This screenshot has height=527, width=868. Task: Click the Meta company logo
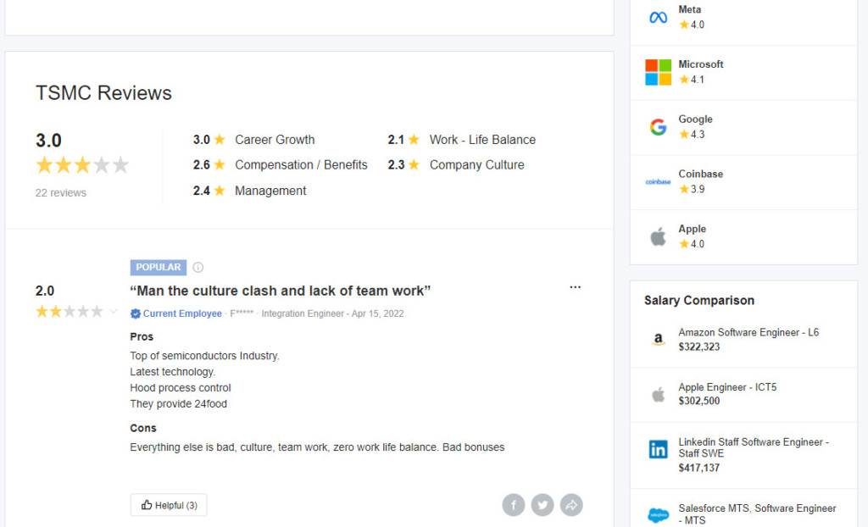pyautogui.click(x=658, y=18)
